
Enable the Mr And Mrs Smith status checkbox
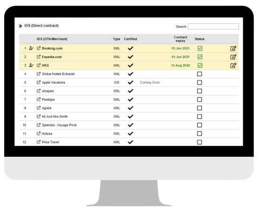200,117
